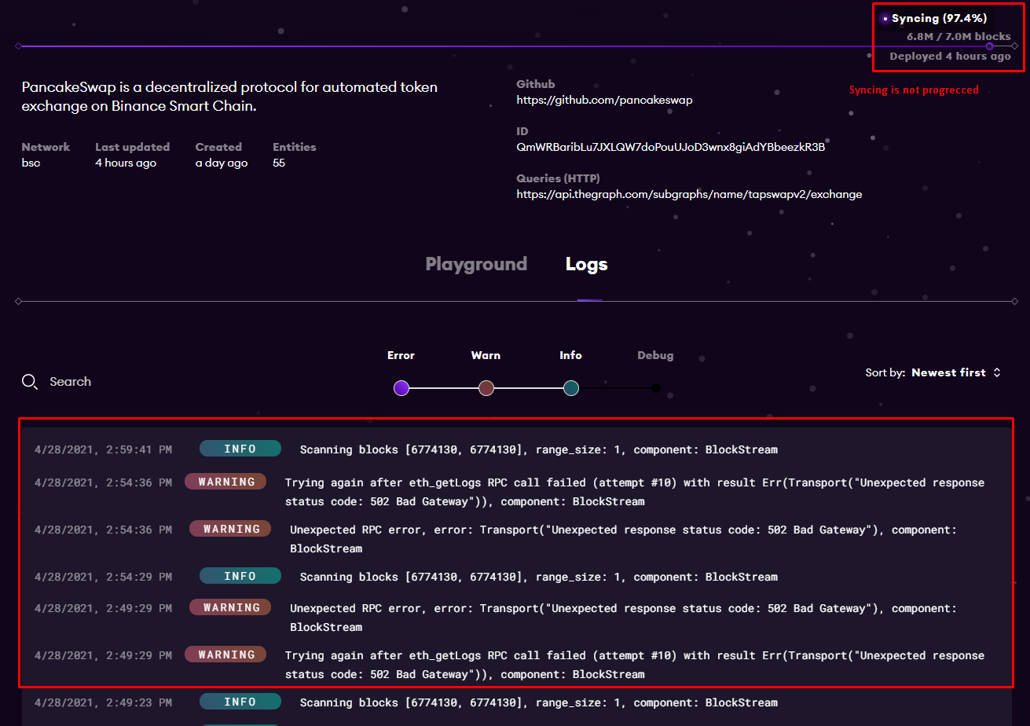Set log level filter to Warn
The width and height of the screenshot is (1030, 726).
(x=486, y=387)
